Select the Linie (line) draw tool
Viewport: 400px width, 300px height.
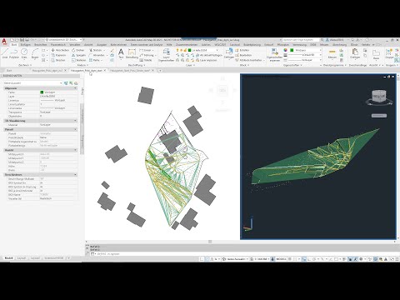coord(5,53)
